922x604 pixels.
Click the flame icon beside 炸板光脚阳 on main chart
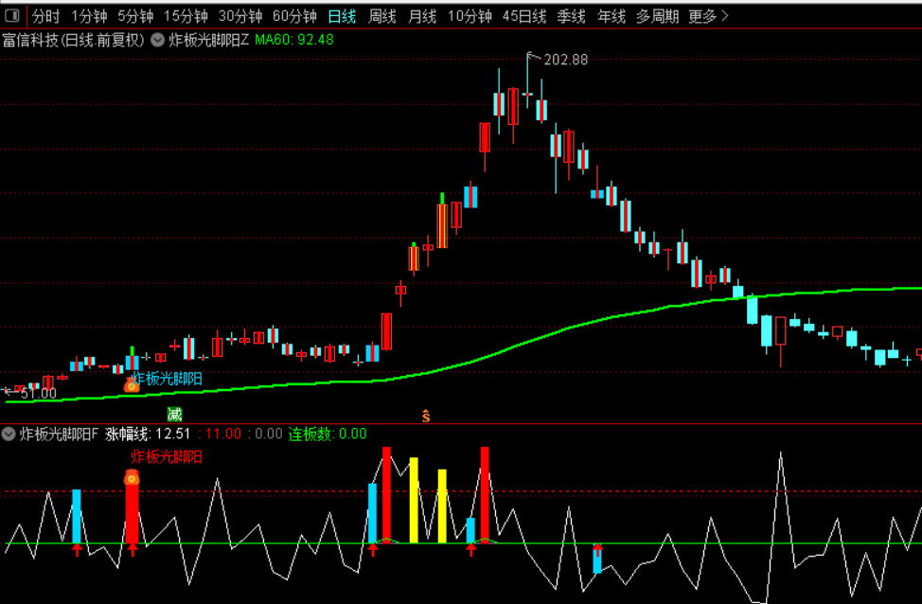pyautogui.click(x=132, y=384)
